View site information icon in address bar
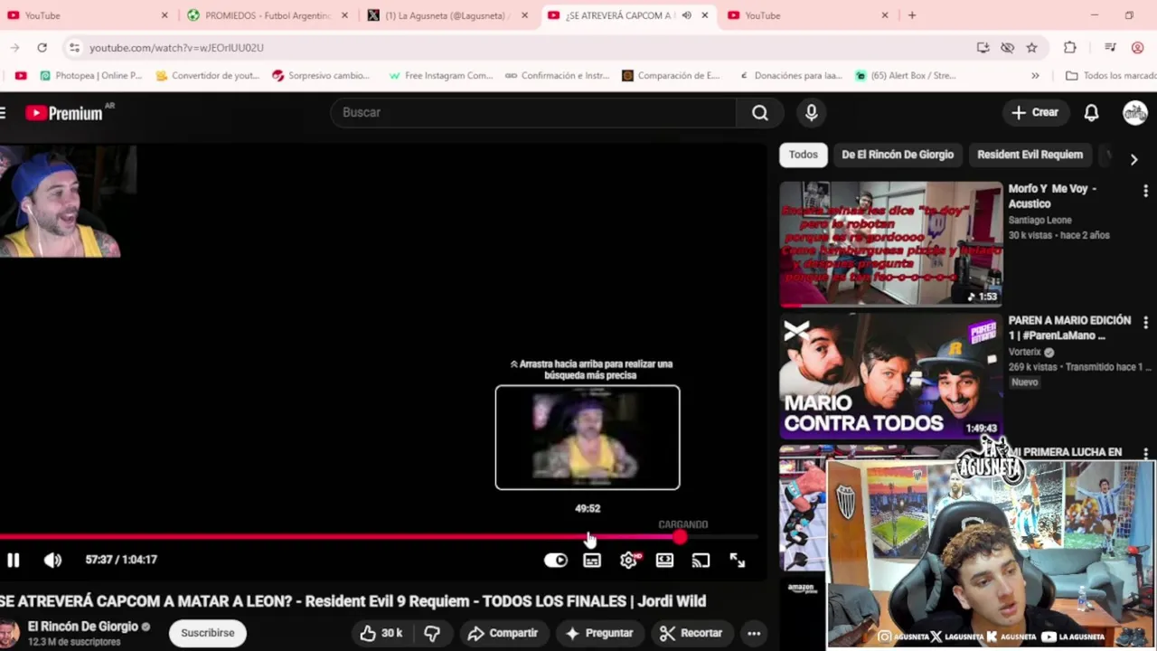Image resolution: width=1157 pixels, height=651 pixels. tap(74, 47)
